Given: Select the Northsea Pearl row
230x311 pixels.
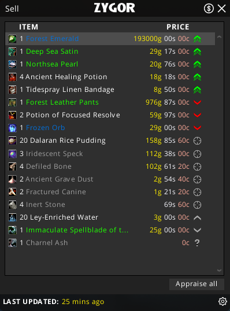Looking at the screenshot, I should (110, 64).
